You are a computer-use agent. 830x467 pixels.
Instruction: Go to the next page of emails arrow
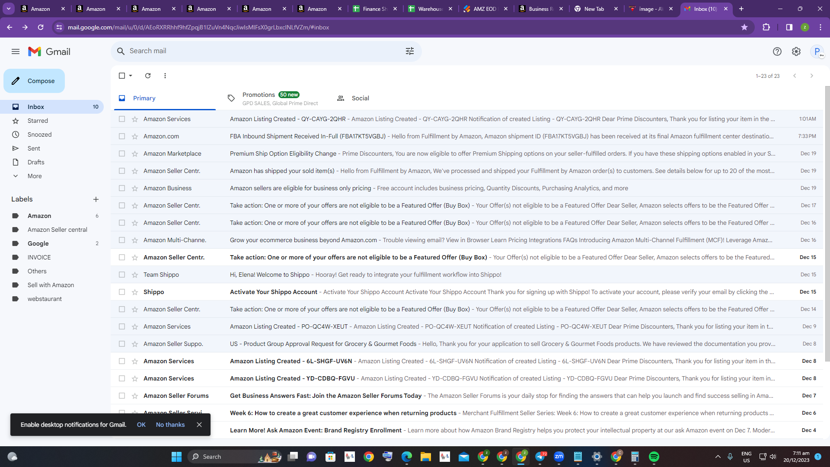coord(811,76)
